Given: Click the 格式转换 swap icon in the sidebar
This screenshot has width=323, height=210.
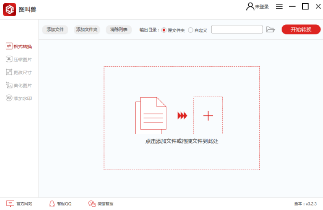Looking at the screenshot, I should (9, 46).
